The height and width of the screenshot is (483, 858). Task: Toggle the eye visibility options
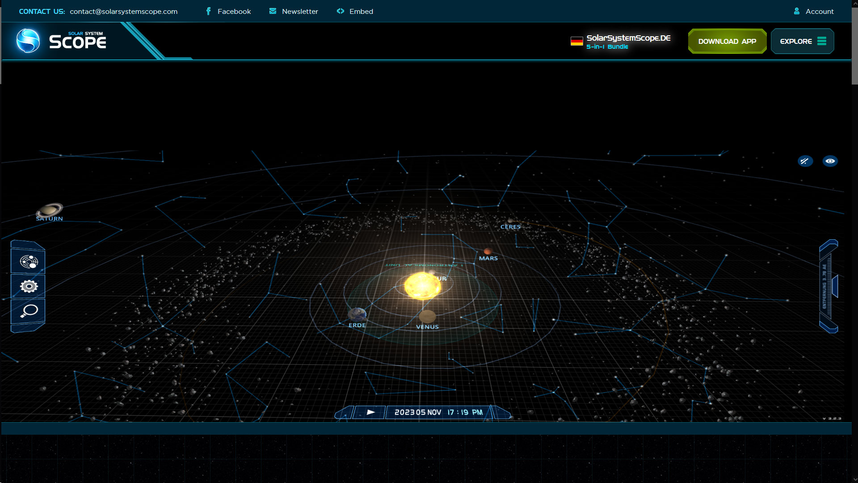point(830,161)
